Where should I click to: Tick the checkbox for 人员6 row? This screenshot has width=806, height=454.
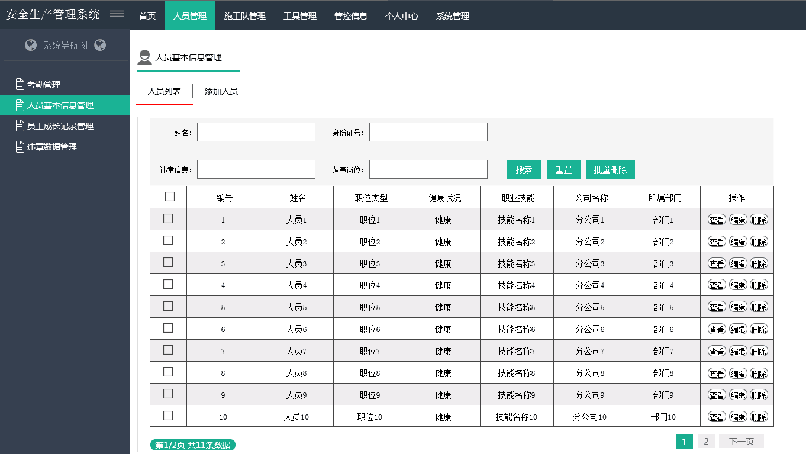pos(168,328)
